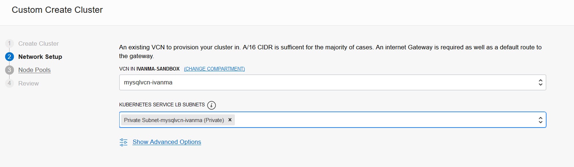This screenshot has height=167, width=574.
Task: Click the blue step 2 circle
Action: [9, 57]
